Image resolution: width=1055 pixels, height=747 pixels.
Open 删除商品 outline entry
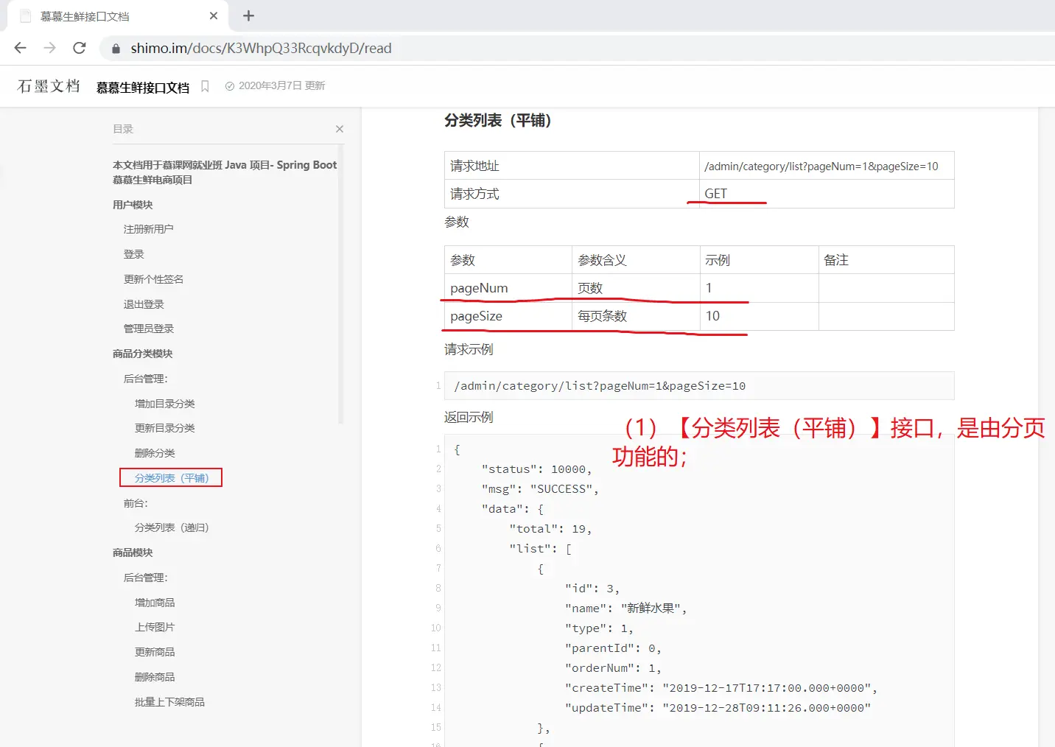155,677
